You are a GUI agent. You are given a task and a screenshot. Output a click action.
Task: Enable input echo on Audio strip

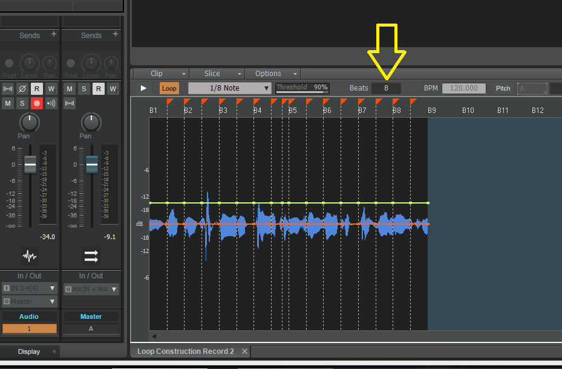tap(51, 103)
